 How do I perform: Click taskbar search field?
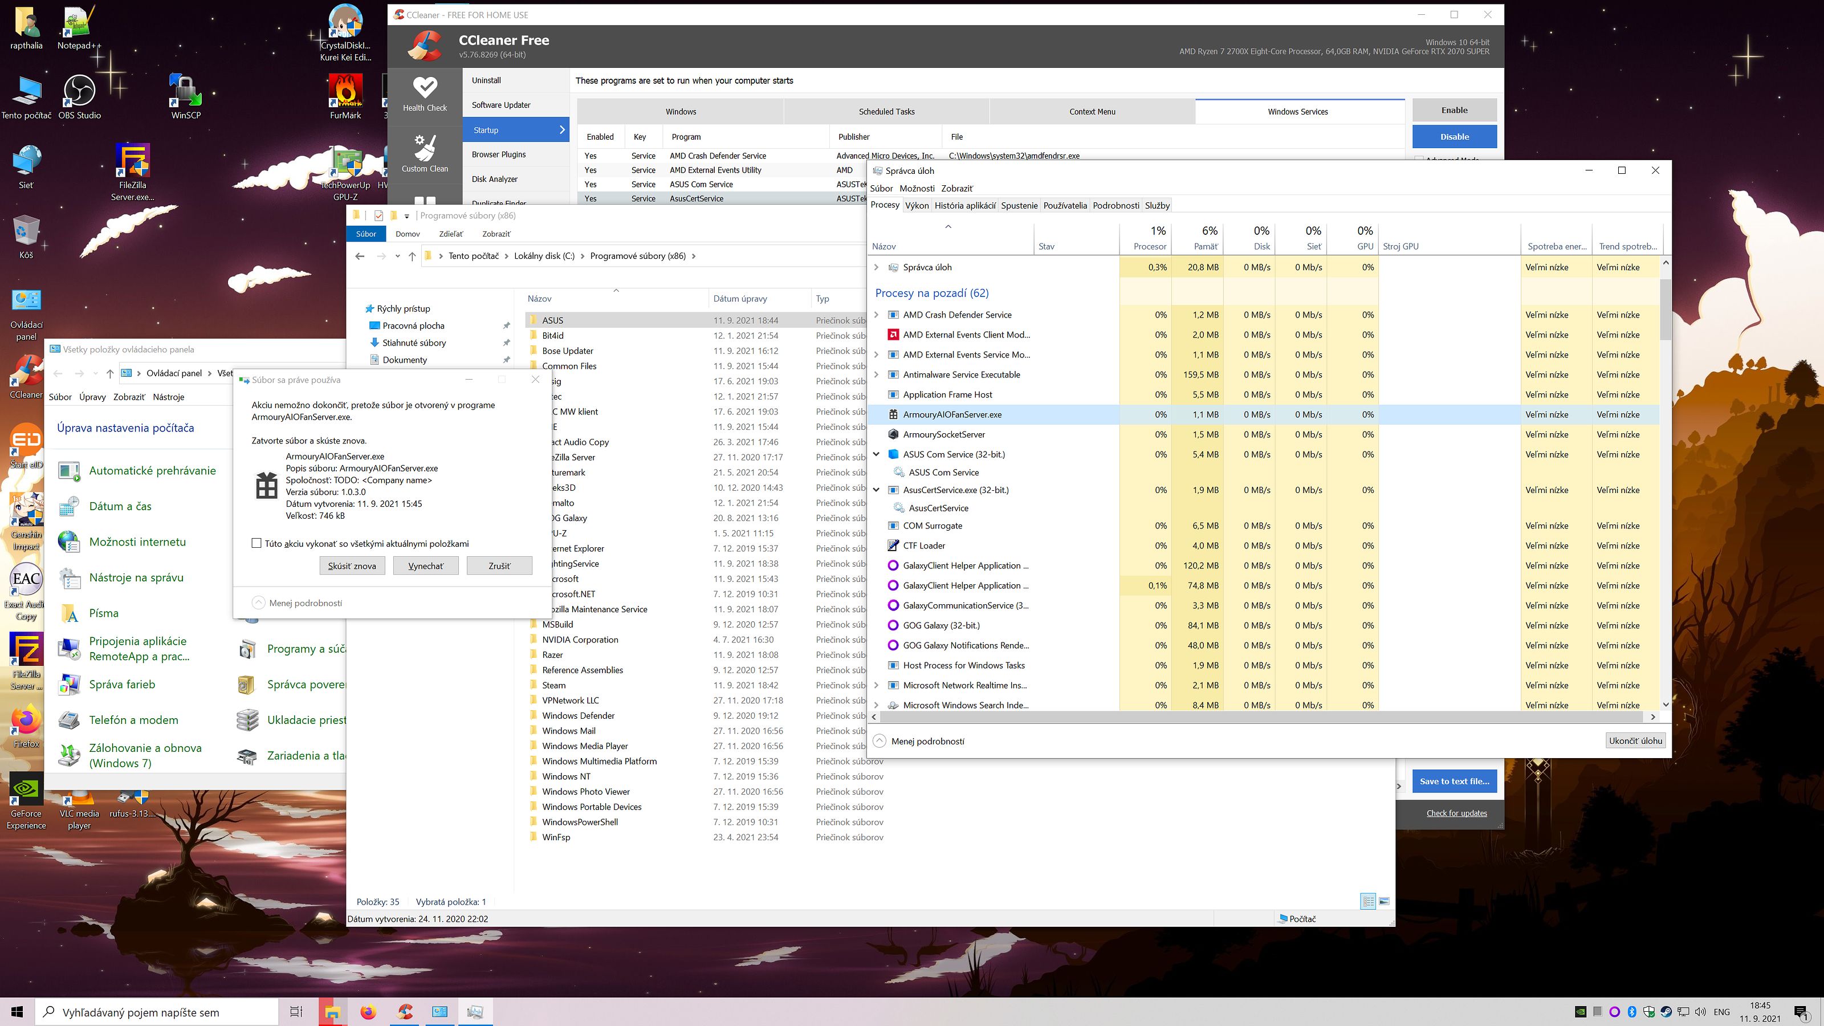coord(157,1012)
